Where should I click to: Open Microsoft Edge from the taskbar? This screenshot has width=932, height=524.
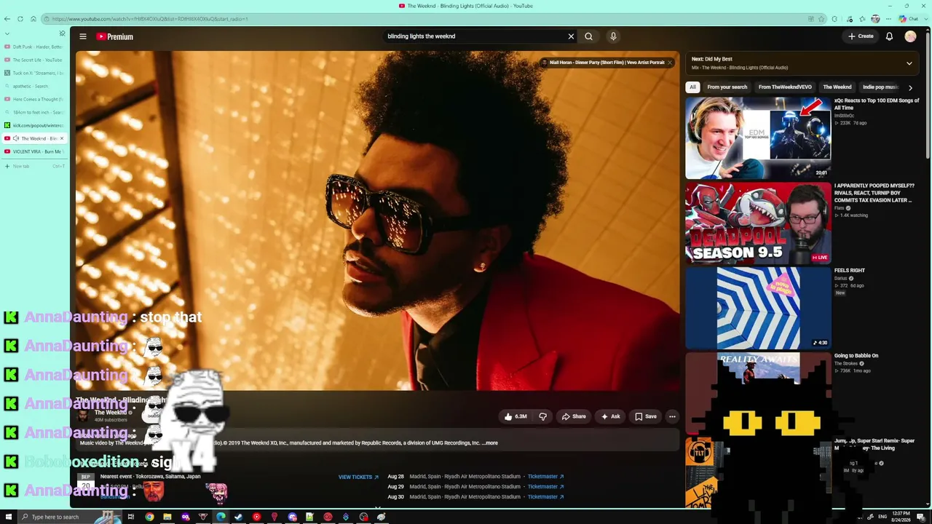coord(221,517)
